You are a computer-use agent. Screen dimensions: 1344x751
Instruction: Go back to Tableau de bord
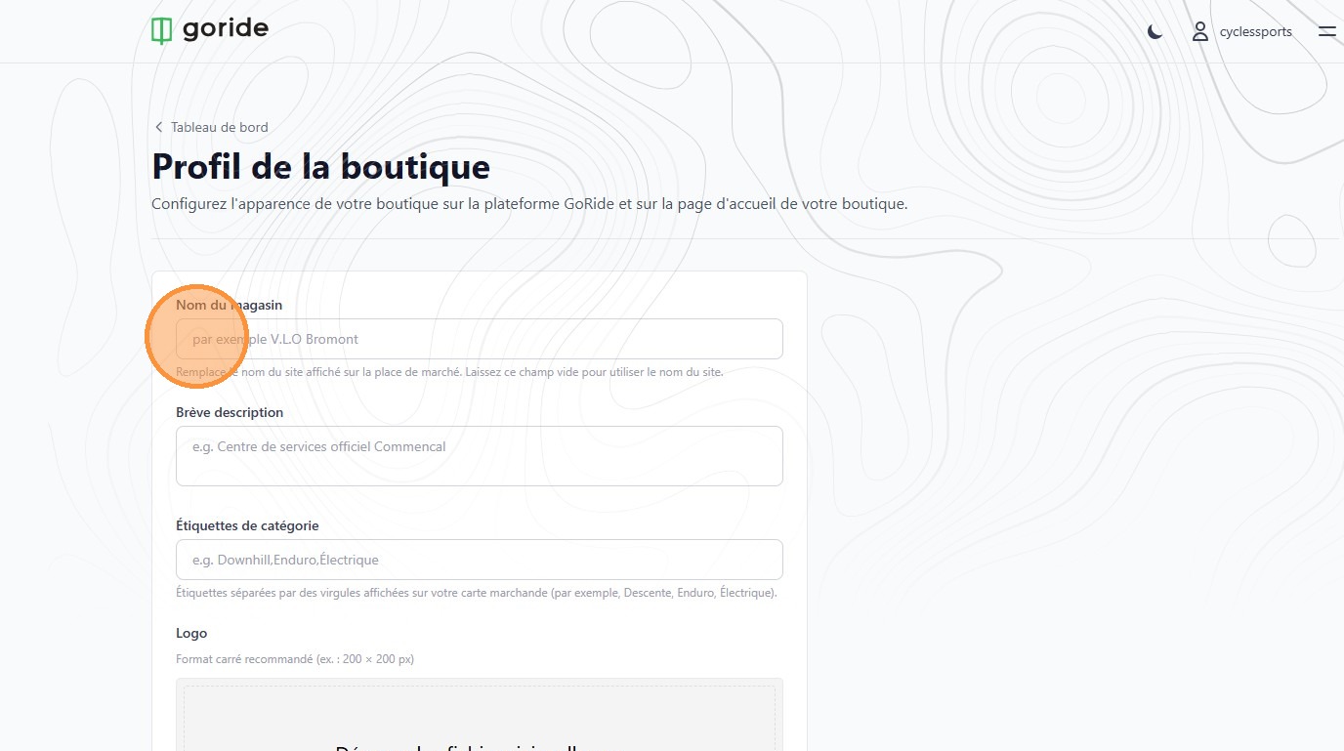pos(219,128)
